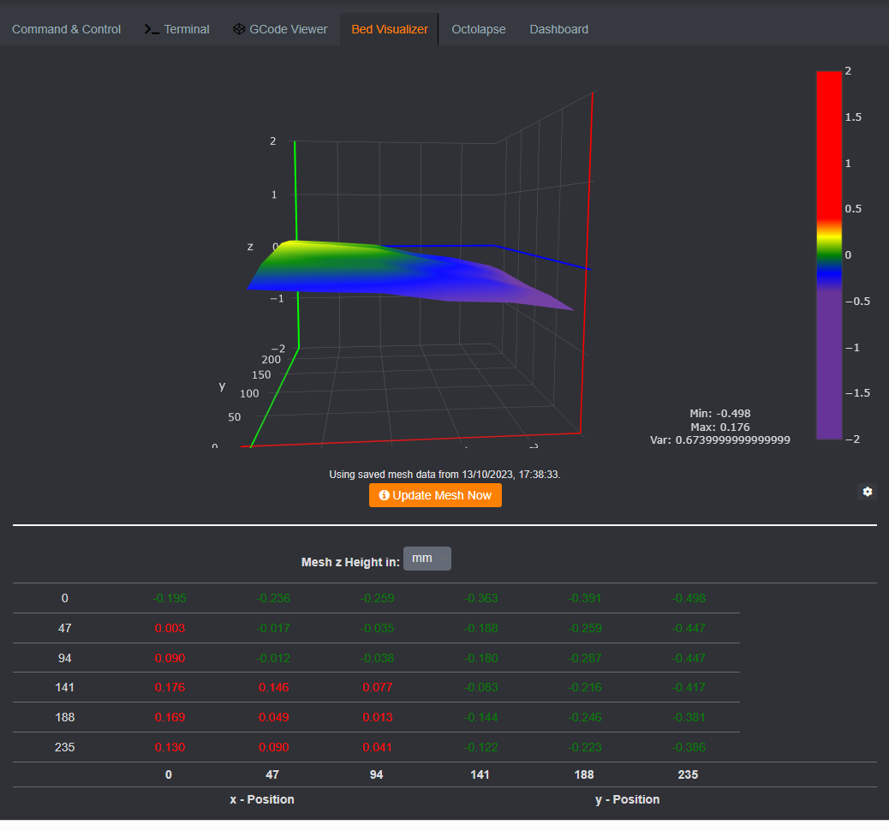
Task: Switch to the Terminal tab
Action: [177, 29]
